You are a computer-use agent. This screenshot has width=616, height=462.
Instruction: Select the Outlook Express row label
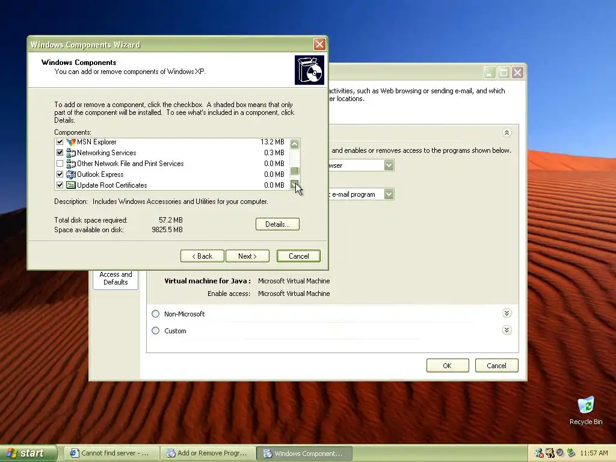(100, 174)
